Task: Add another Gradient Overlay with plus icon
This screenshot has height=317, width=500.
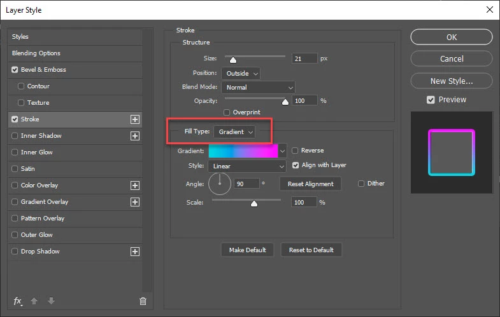Action: [135, 202]
